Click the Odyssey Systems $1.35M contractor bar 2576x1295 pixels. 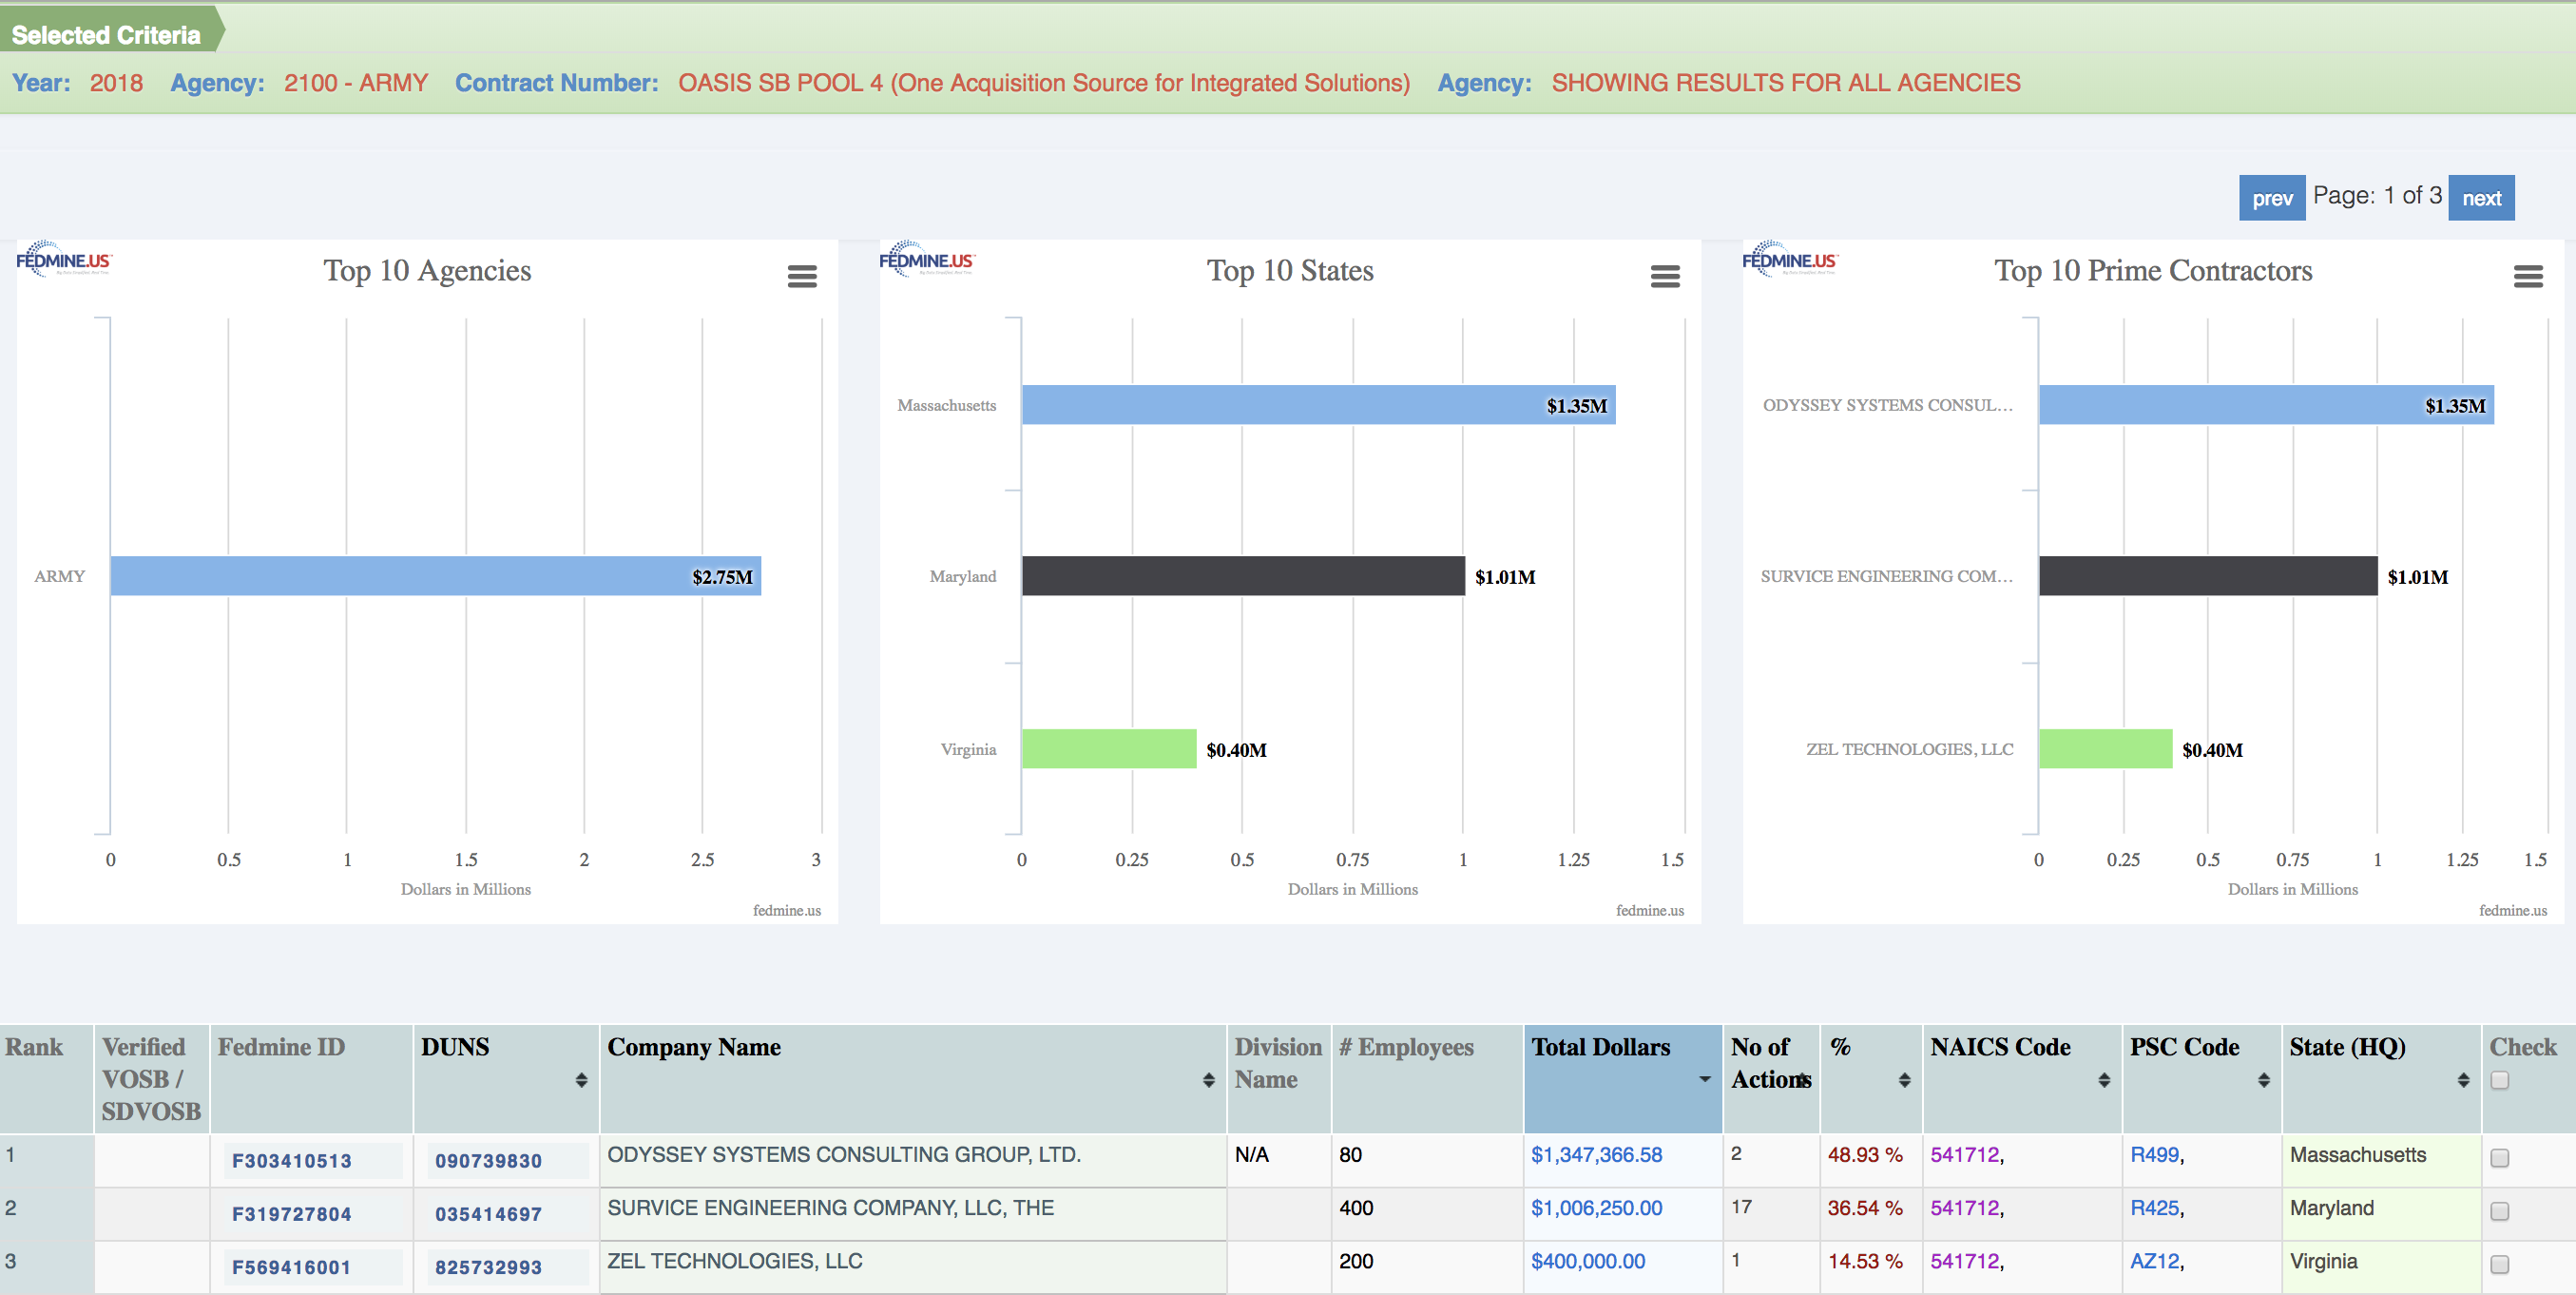click(2266, 405)
